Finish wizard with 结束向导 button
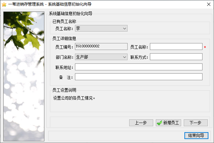 pos(196,135)
